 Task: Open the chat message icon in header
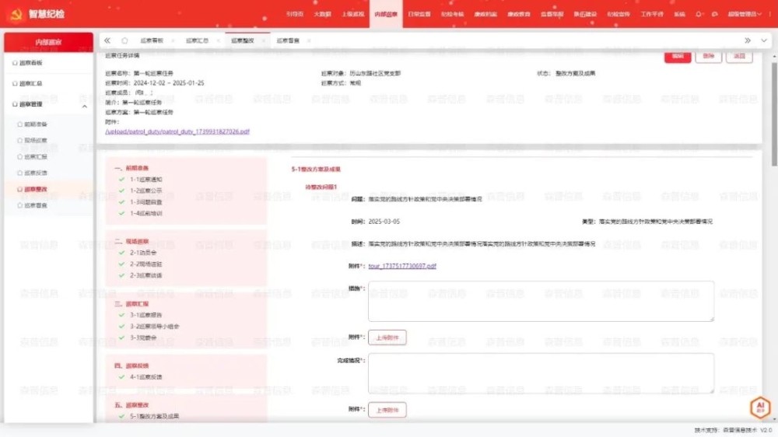pyautogui.click(x=713, y=14)
